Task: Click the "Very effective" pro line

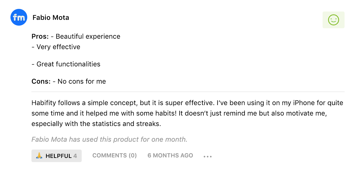Action: (58, 47)
